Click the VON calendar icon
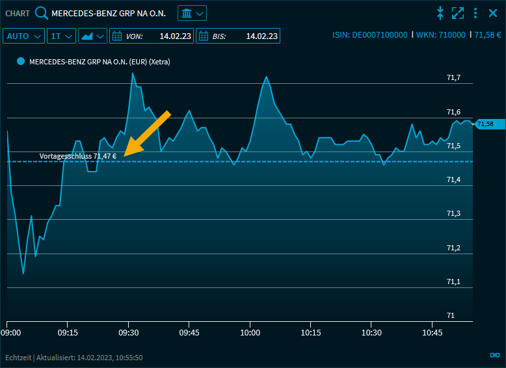 click(x=118, y=36)
